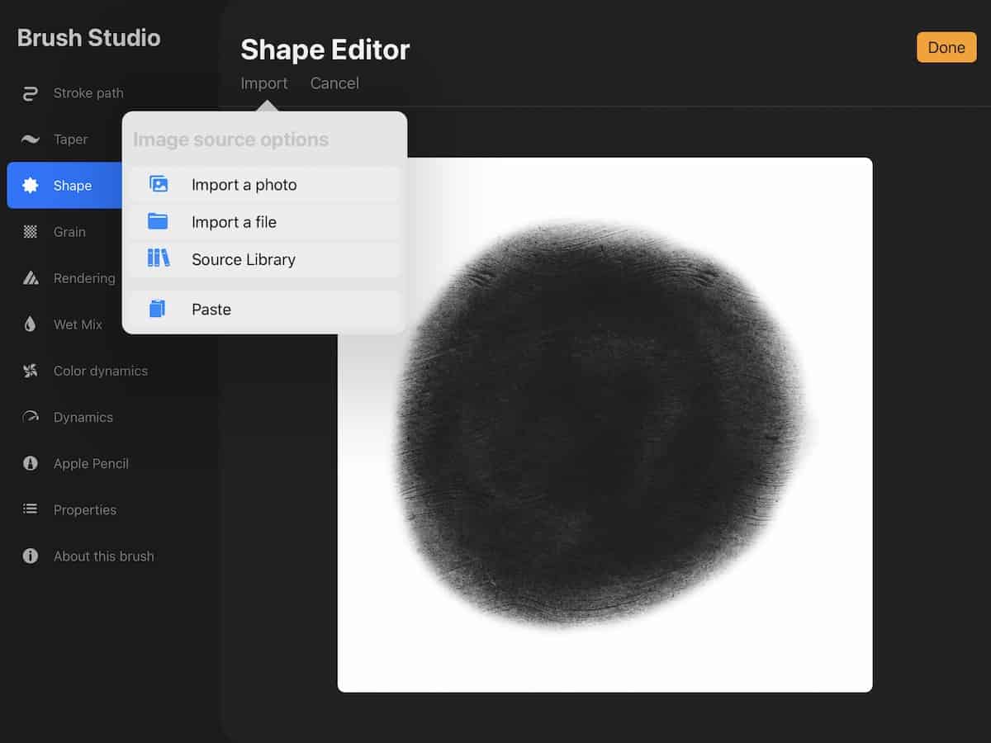Click the Source Library books icon
The height and width of the screenshot is (743, 991).
pyautogui.click(x=159, y=258)
